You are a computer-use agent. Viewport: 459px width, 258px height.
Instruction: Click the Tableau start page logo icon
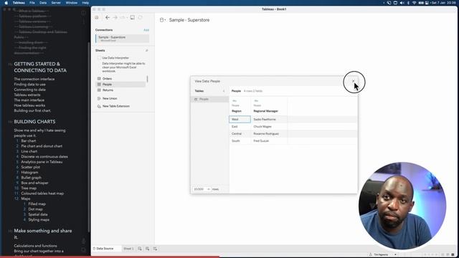click(97, 17)
